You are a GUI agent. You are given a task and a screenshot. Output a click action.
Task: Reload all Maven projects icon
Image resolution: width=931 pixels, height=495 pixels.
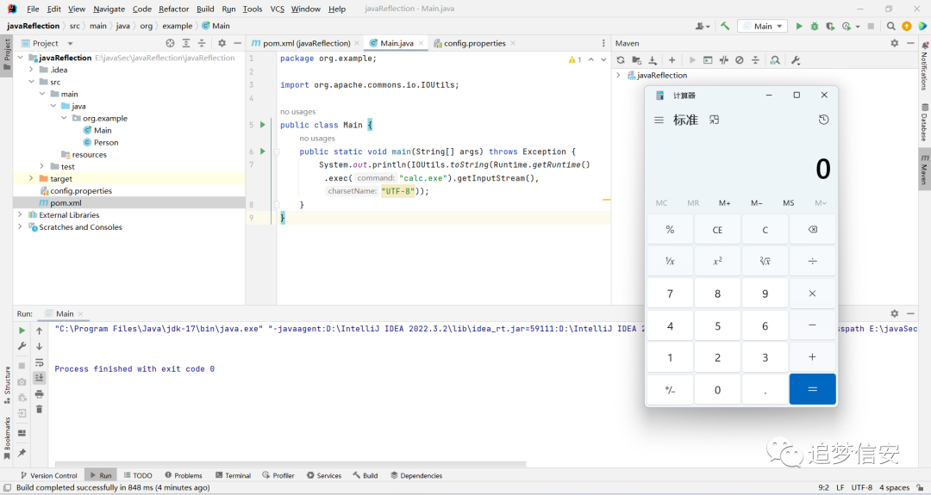pos(621,60)
